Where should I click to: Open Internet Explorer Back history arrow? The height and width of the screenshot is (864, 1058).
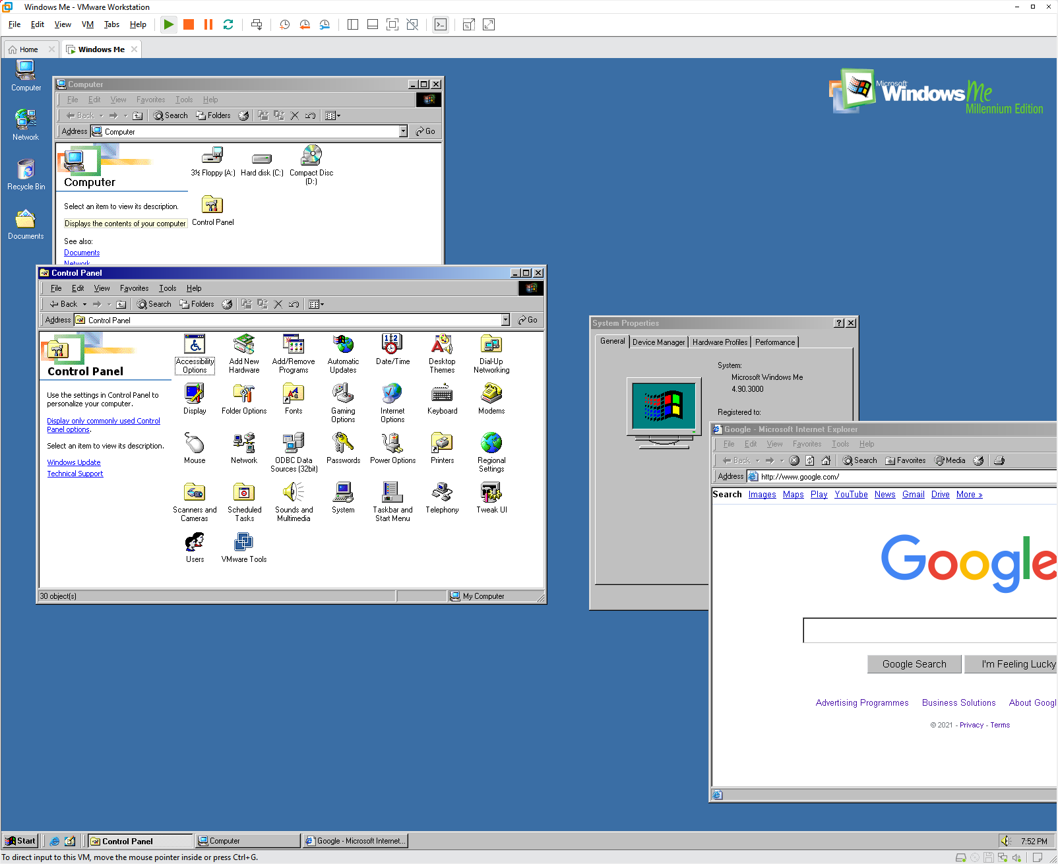757,461
